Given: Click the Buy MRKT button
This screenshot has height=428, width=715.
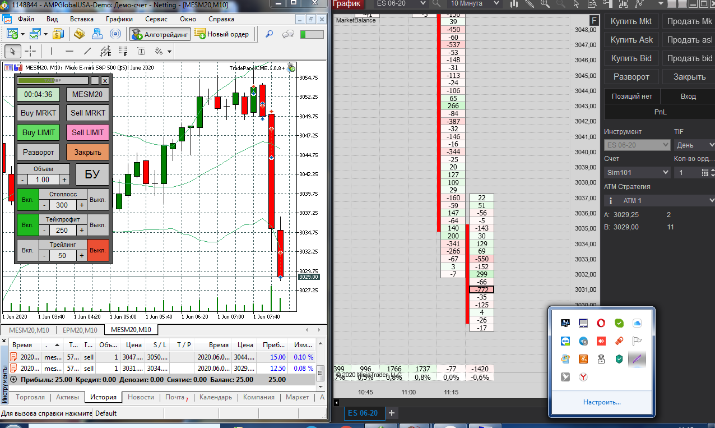Looking at the screenshot, I should (x=38, y=113).
